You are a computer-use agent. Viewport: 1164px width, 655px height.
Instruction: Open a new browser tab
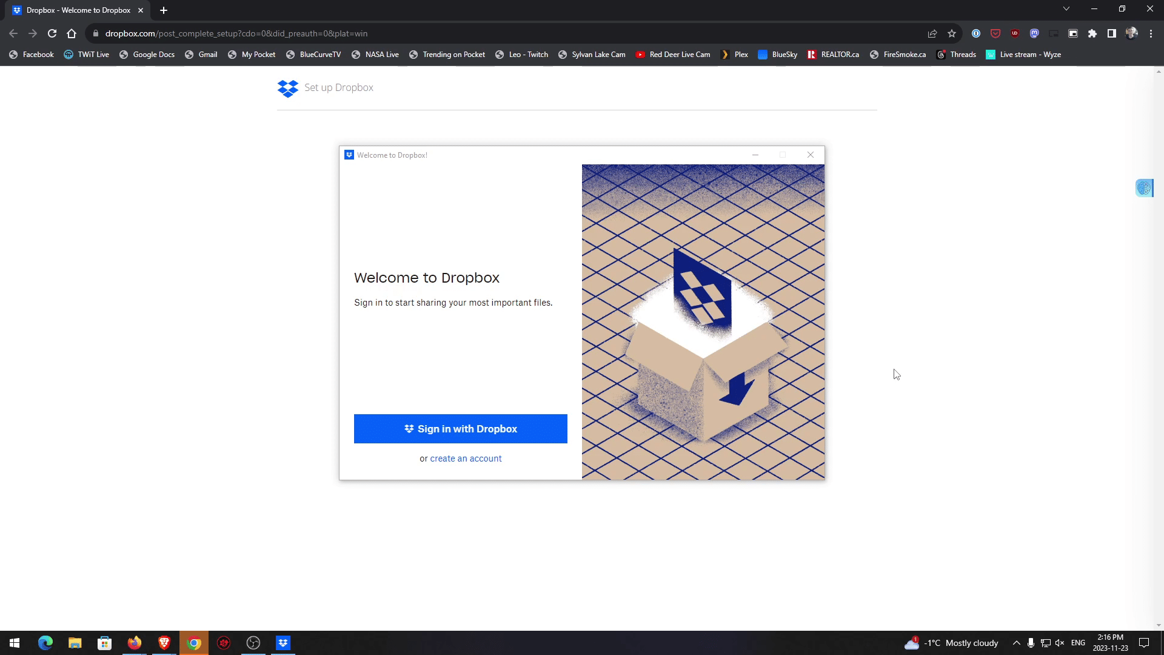(164, 10)
